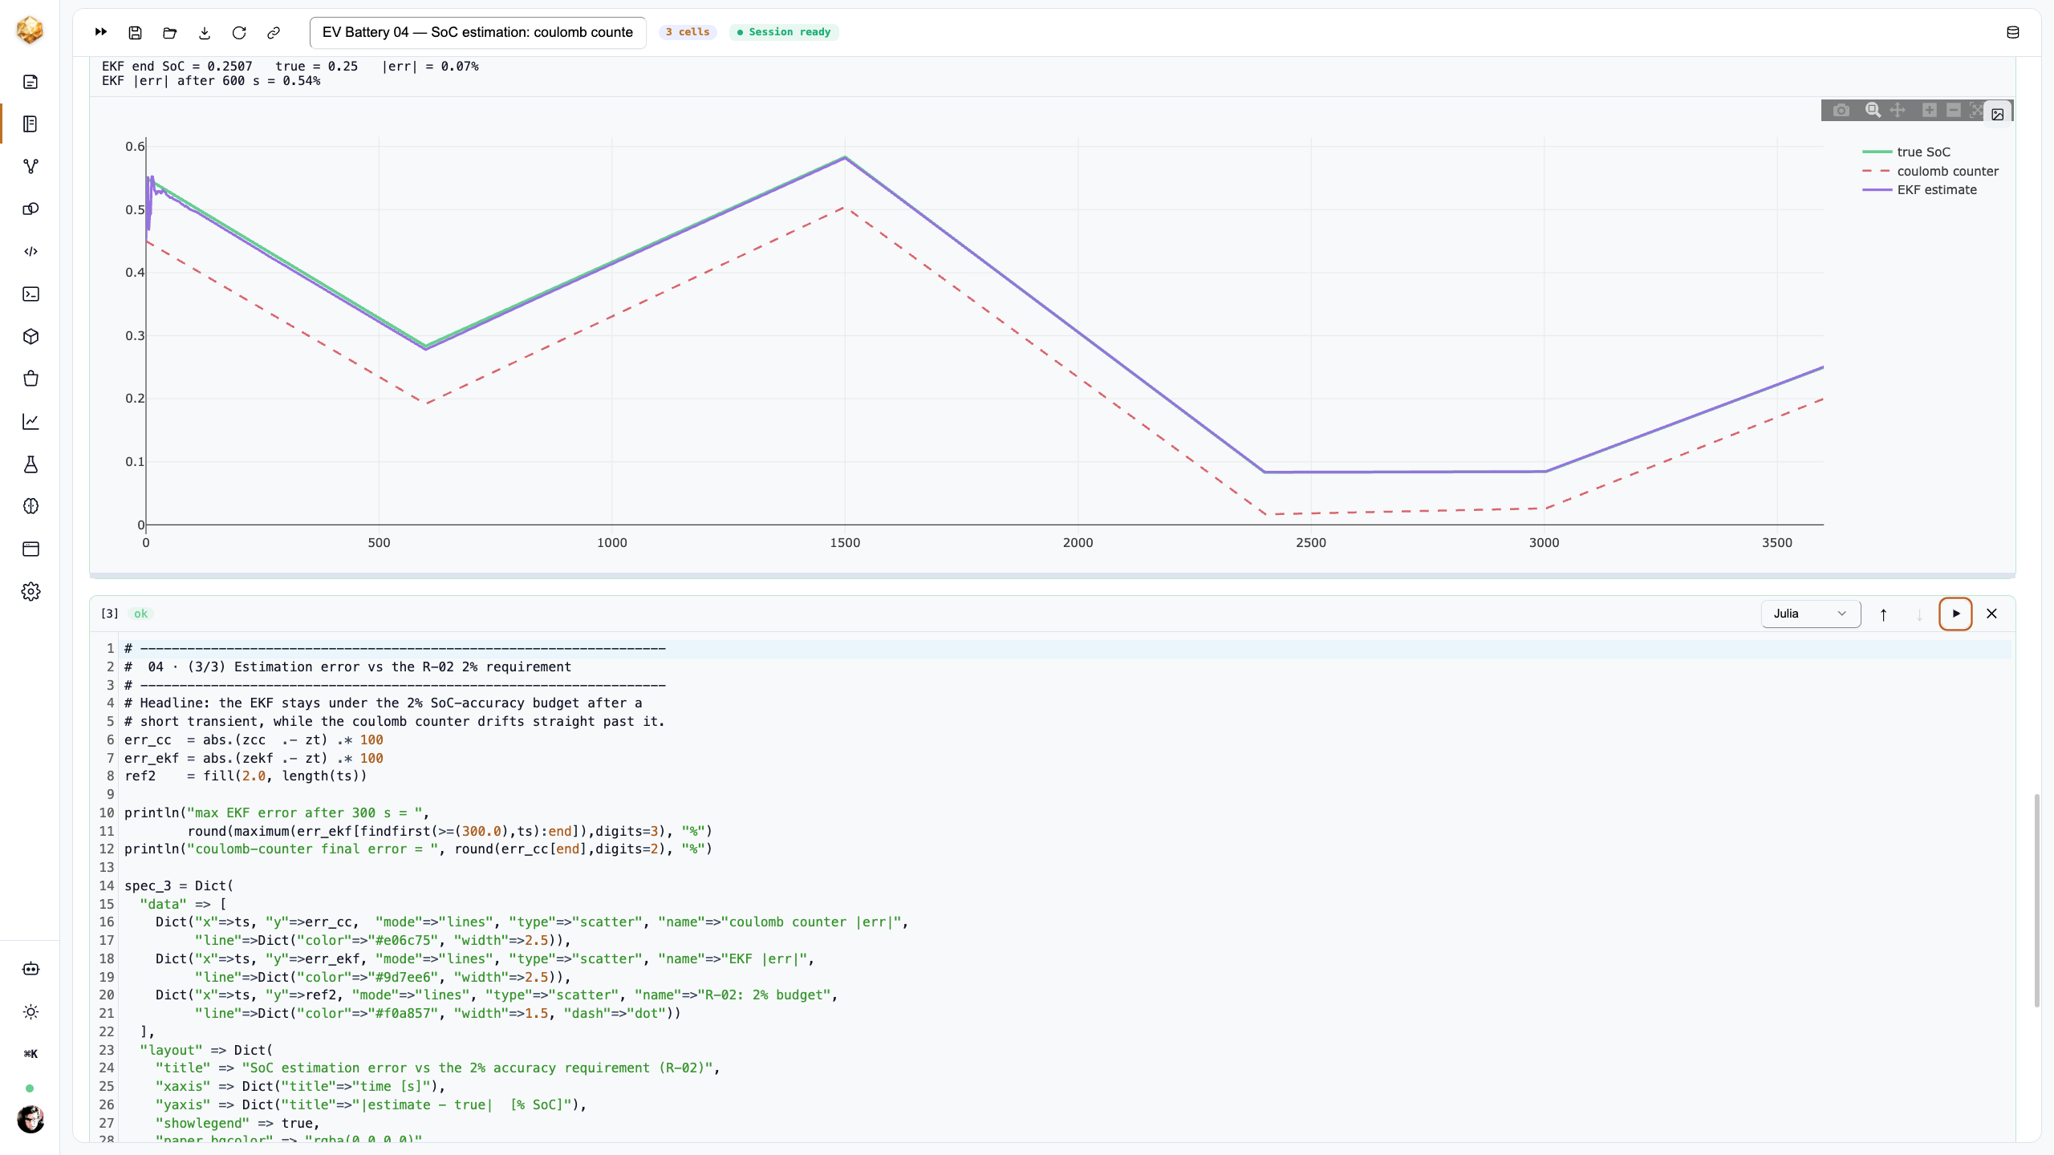The image size is (2054, 1155).
Task: Click the ok status badge of cell 3
Action: [141, 614]
